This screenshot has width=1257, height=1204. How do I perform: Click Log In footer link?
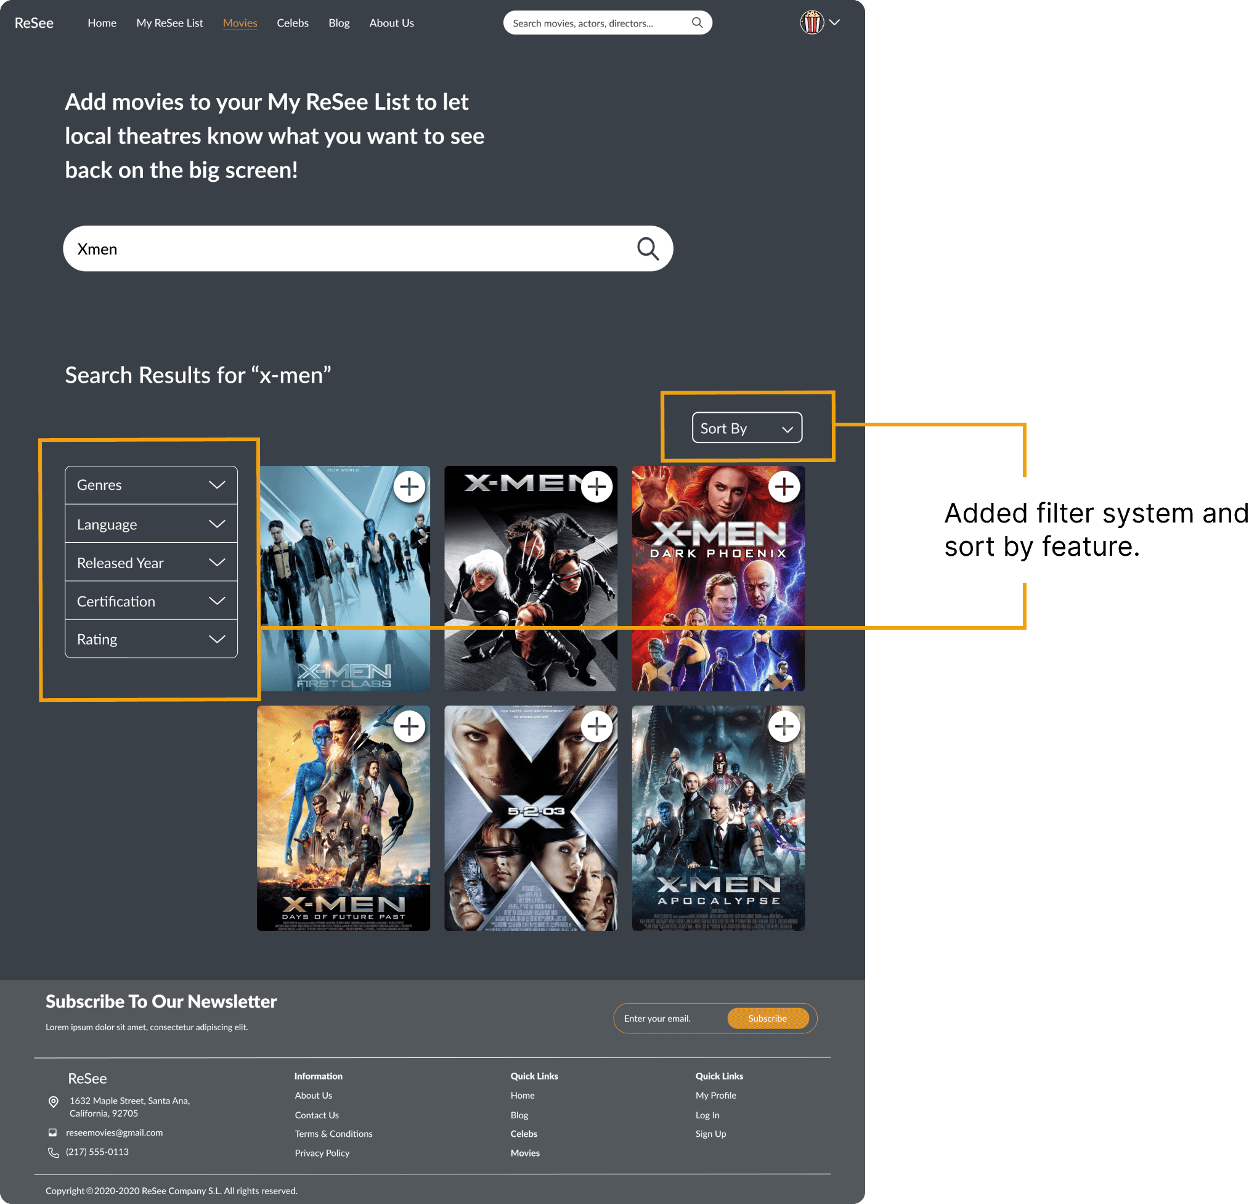point(707,1115)
